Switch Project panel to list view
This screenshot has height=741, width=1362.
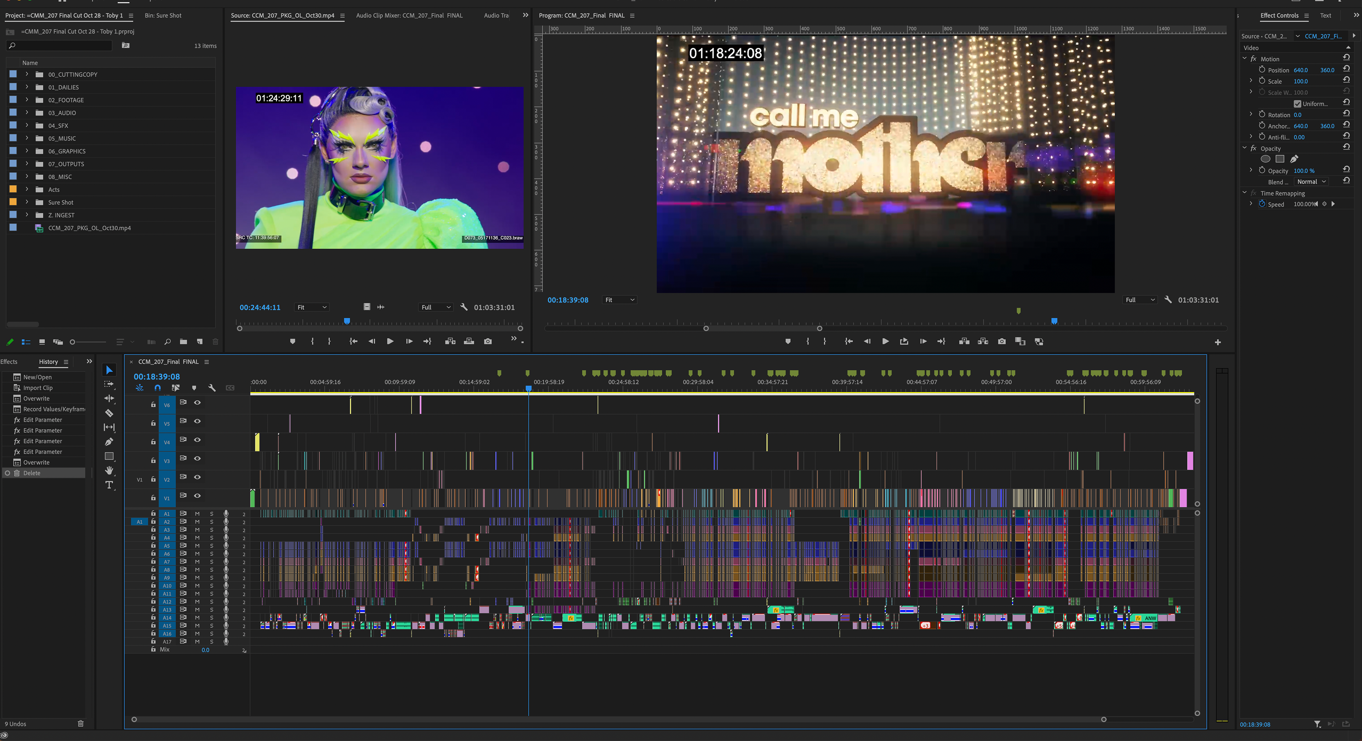tap(26, 342)
